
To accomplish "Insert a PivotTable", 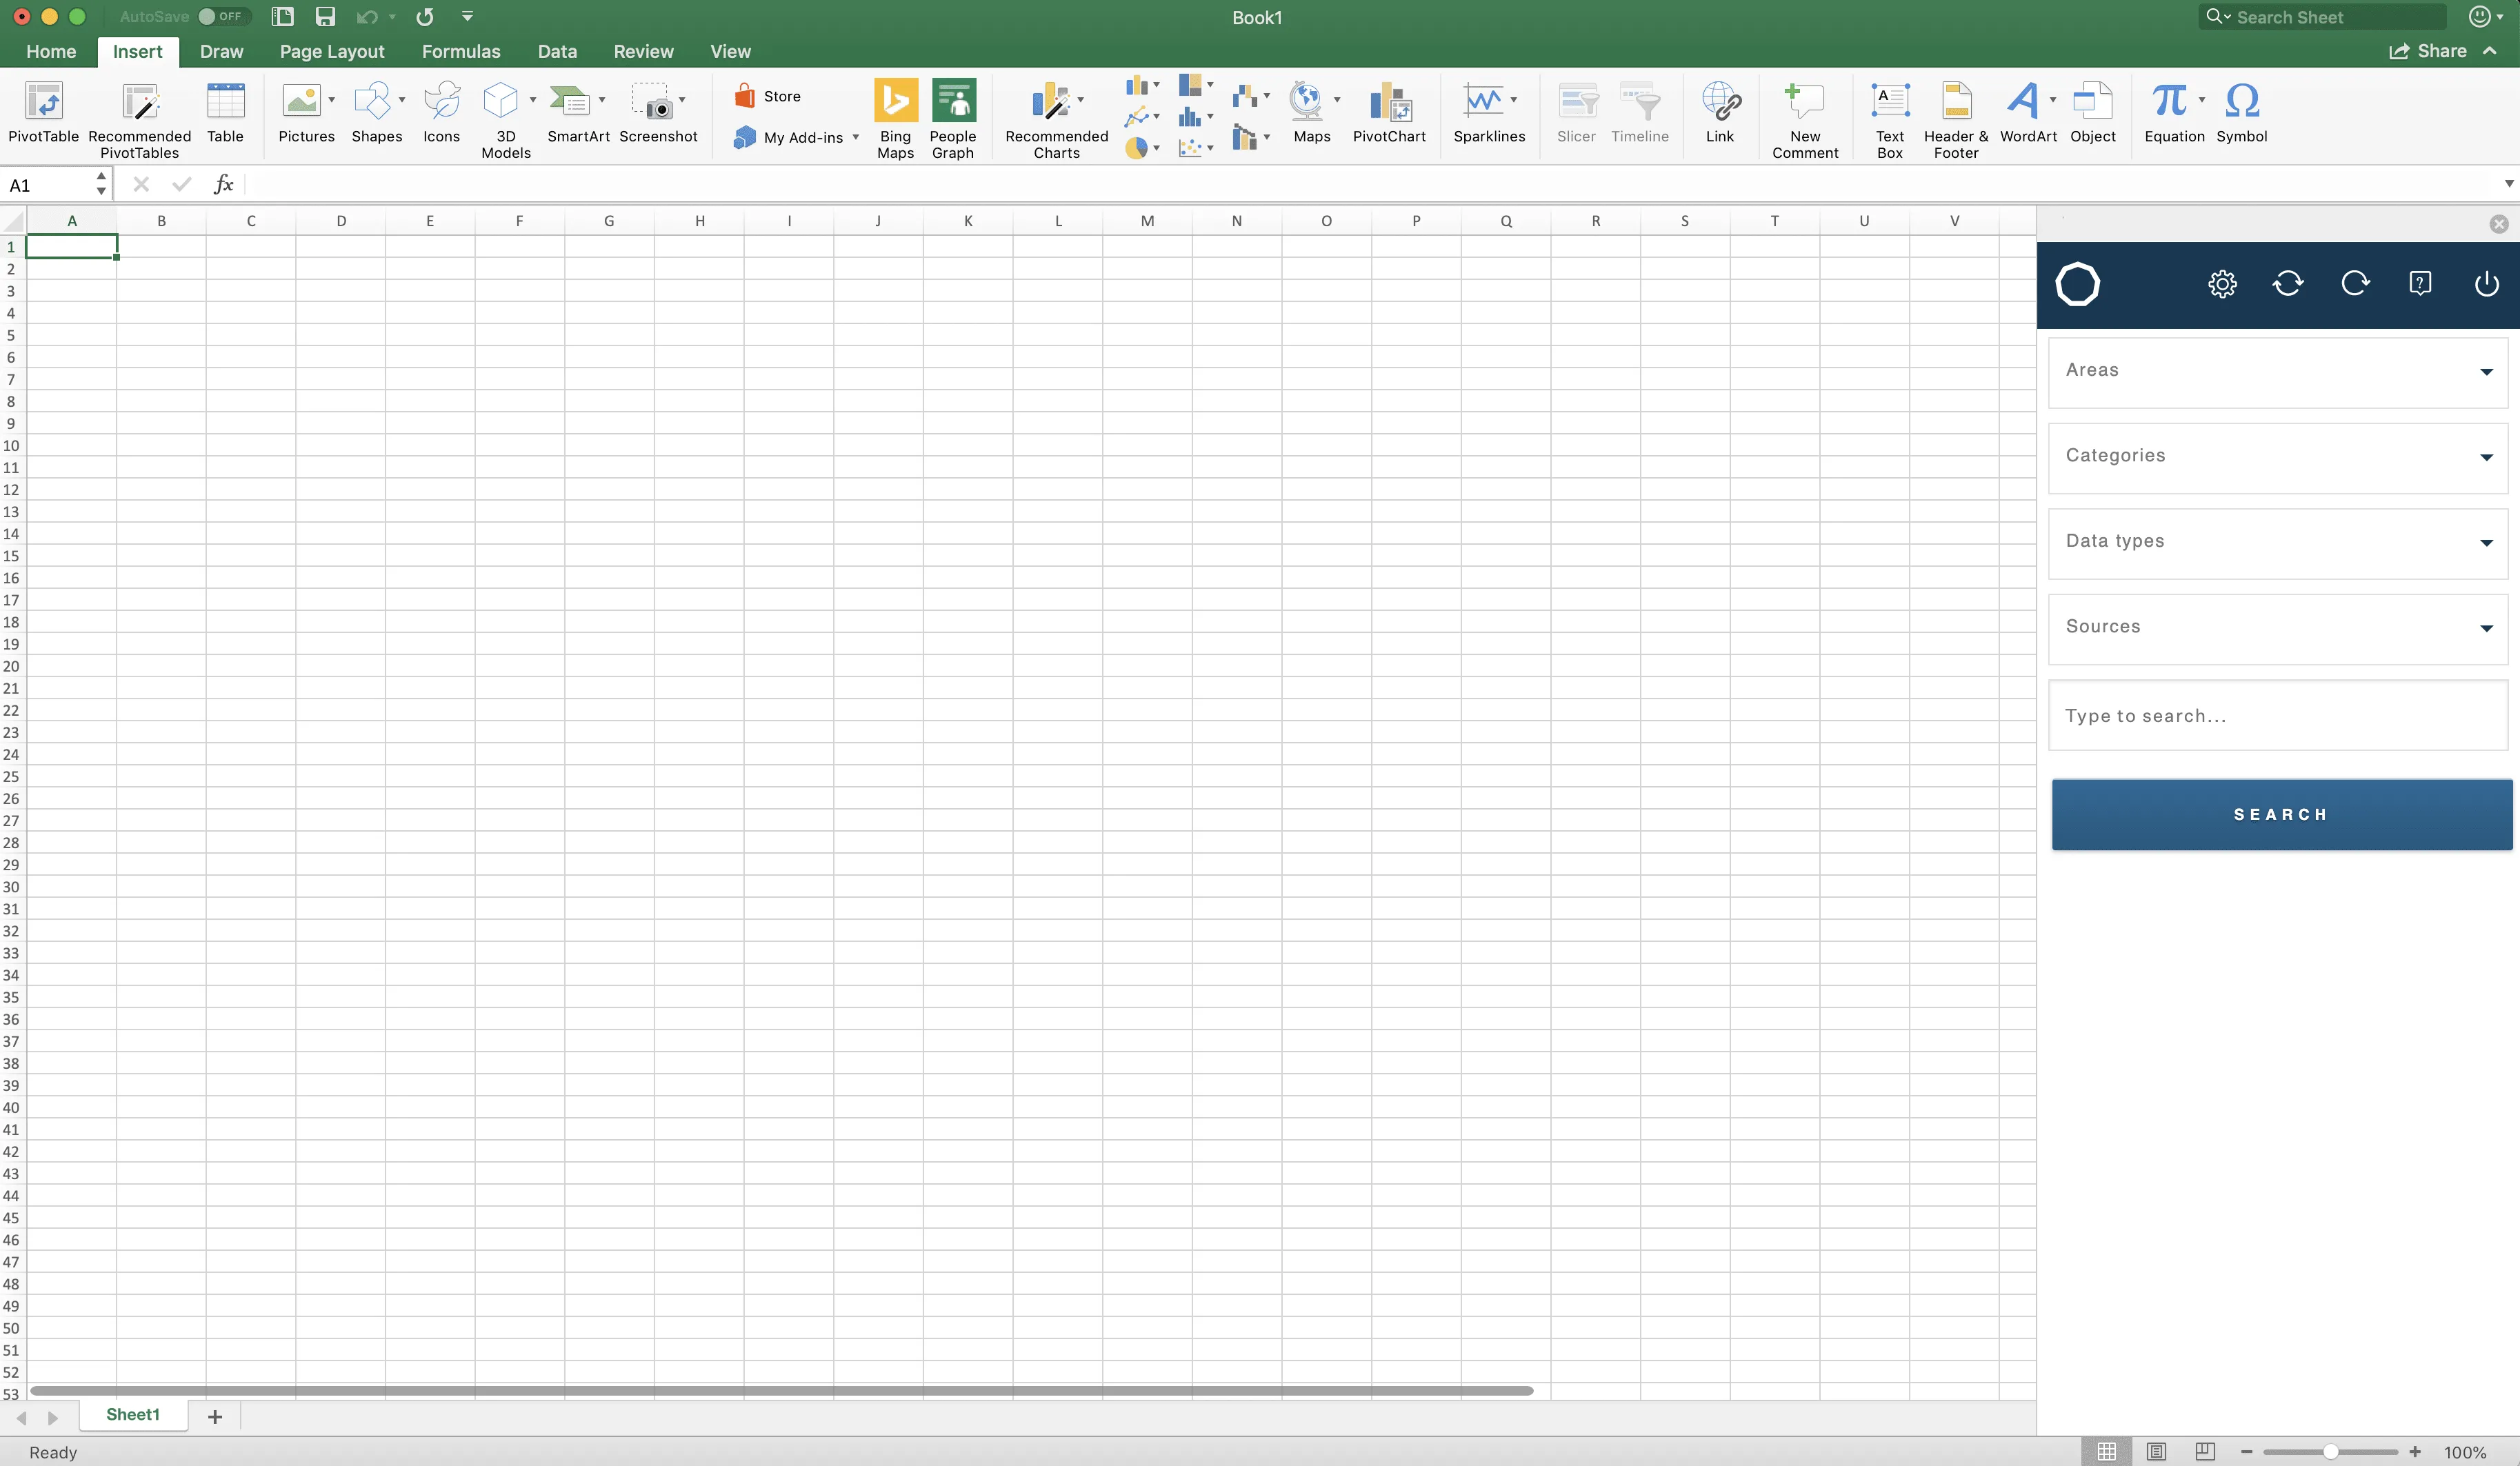I will (x=43, y=113).
